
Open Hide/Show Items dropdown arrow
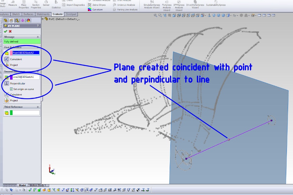[237, 16]
